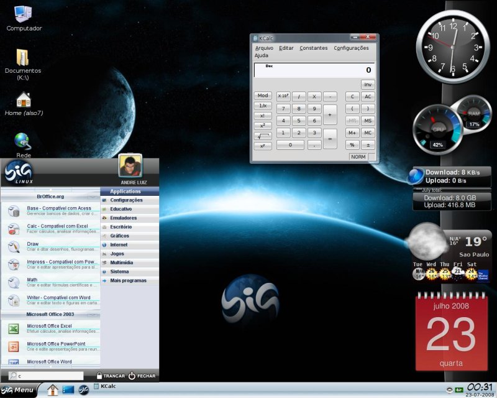The image size is (497, 398).
Task: Open the Ajuda menu in KCalc
Action: tap(262, 55)
